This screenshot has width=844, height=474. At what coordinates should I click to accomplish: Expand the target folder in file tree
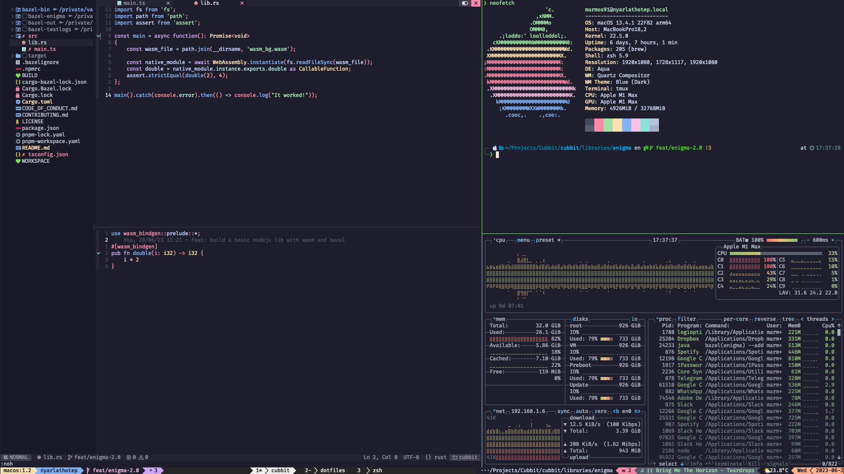[x=12, y=56]
